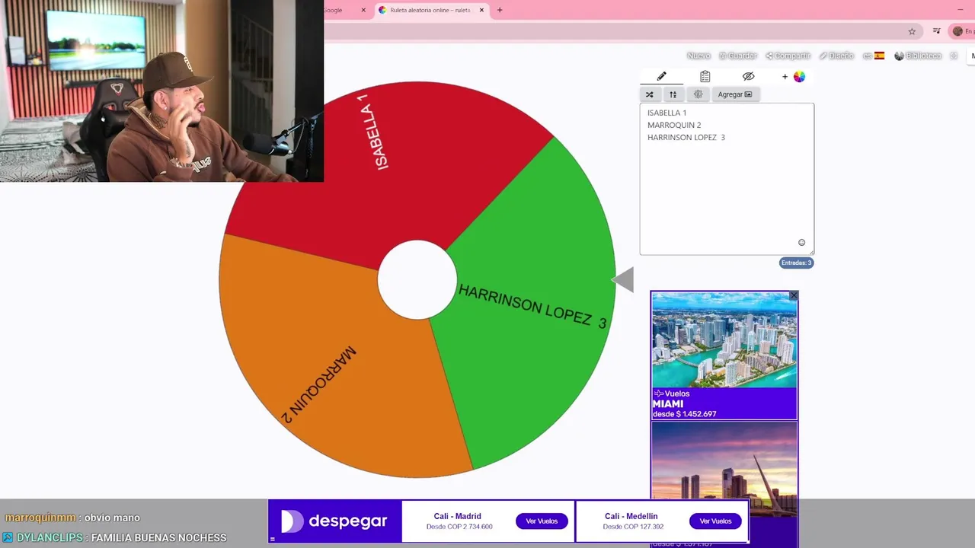The height and width of the screenshot is (548, 975).
Task: Click the second city ad image below Miami
Action: pos(724,460)
